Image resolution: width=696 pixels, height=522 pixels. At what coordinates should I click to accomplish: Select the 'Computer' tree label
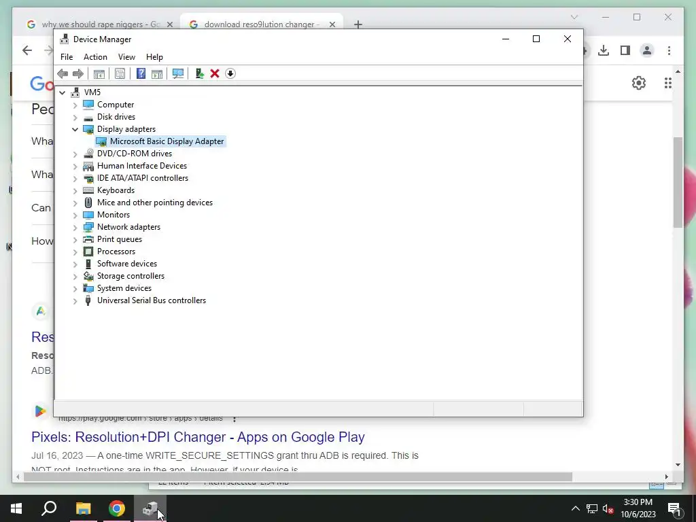coord(116,105)
